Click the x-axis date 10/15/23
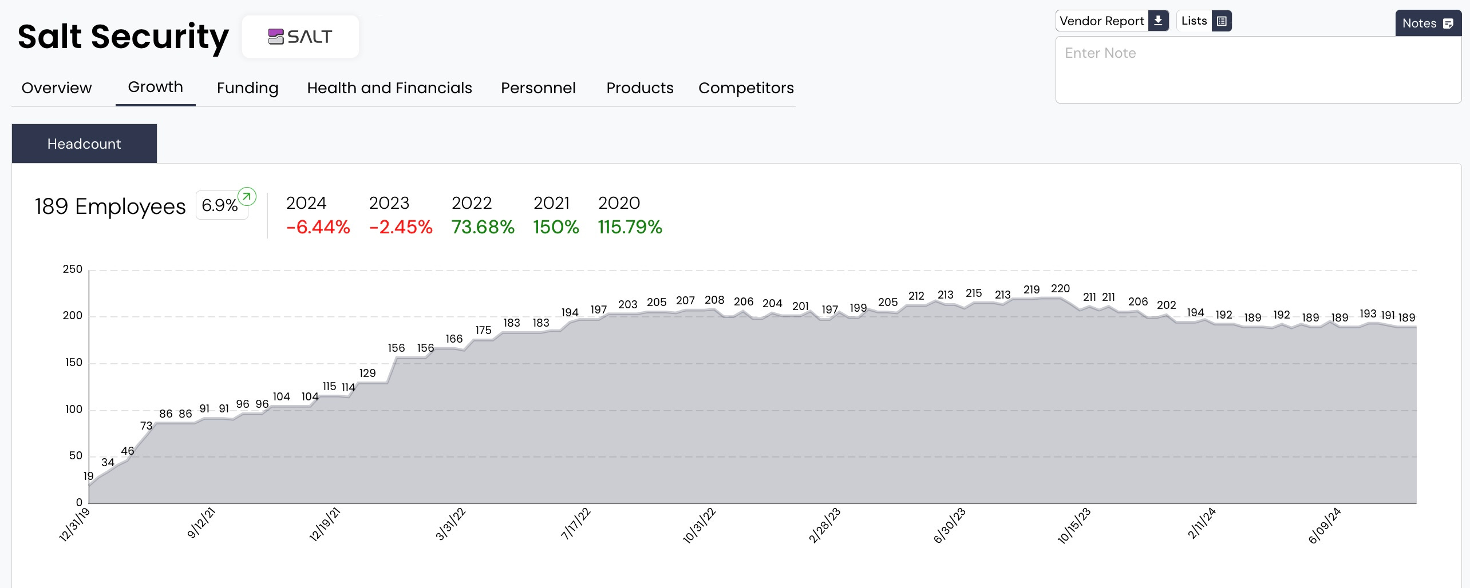The height and width of the screenshot is (588, 1470). click(x=1074, y=525)
